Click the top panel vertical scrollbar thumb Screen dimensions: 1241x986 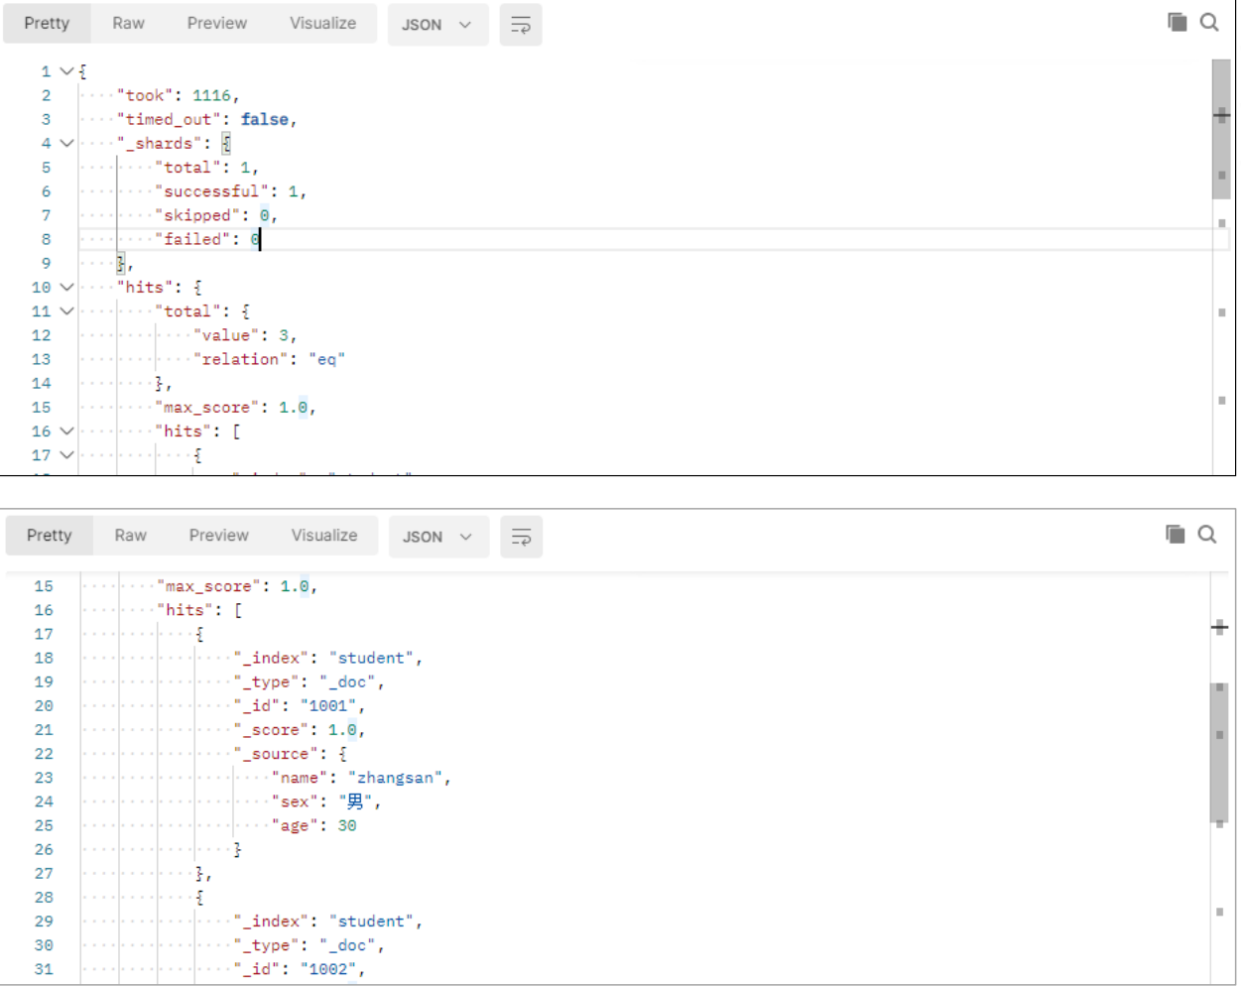point(1221,129)
